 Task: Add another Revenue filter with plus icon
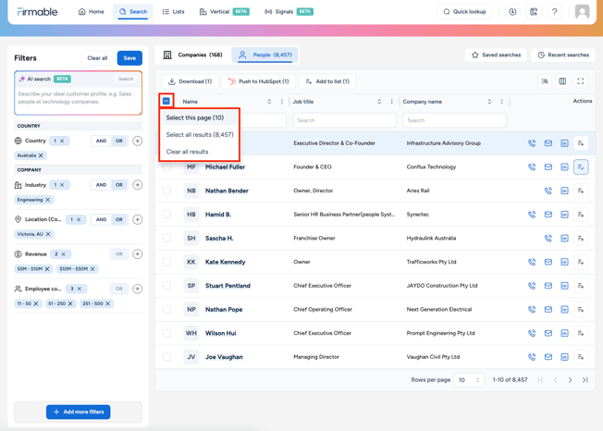click(x=137, y=254)
